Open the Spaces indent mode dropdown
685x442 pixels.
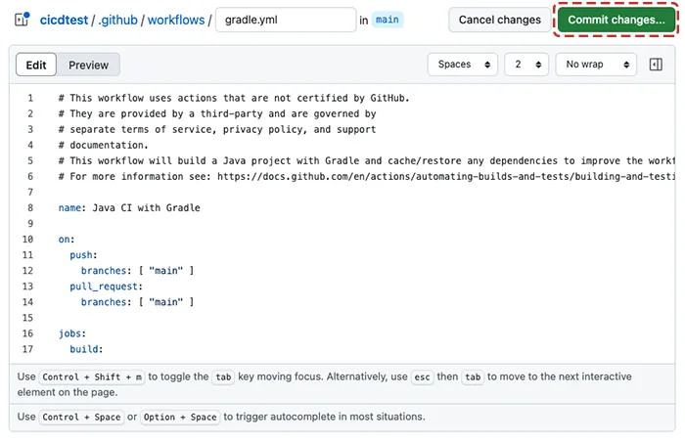coord(463,65)
